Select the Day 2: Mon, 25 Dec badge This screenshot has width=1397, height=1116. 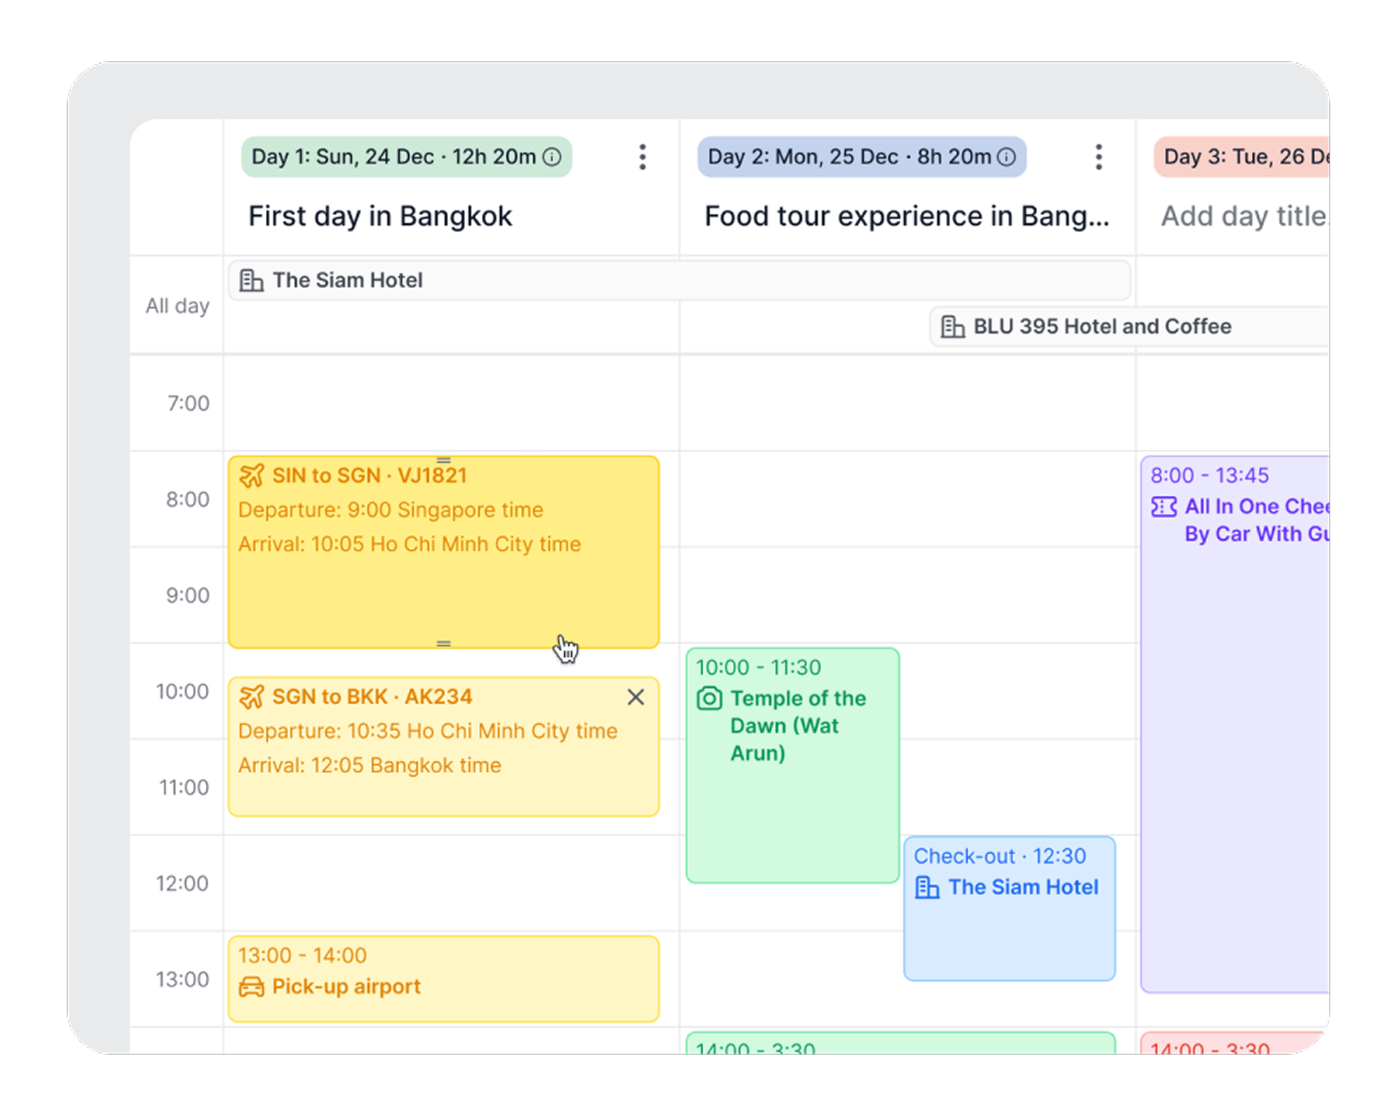[x=849, y=157]
